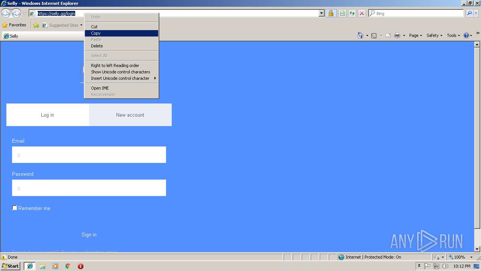481x271 pixels.
Task: Open the Page menu
Action: coord(415,35)
